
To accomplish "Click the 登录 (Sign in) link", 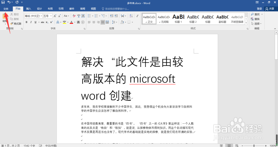I will pyautogui.click(x=259, y=9).
